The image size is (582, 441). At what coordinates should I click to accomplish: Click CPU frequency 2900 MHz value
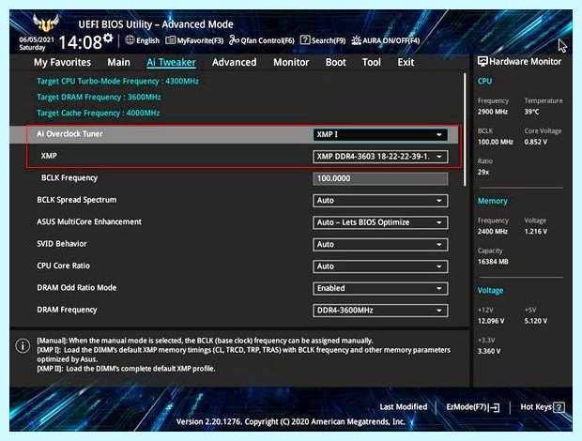[x=493, y=112]
